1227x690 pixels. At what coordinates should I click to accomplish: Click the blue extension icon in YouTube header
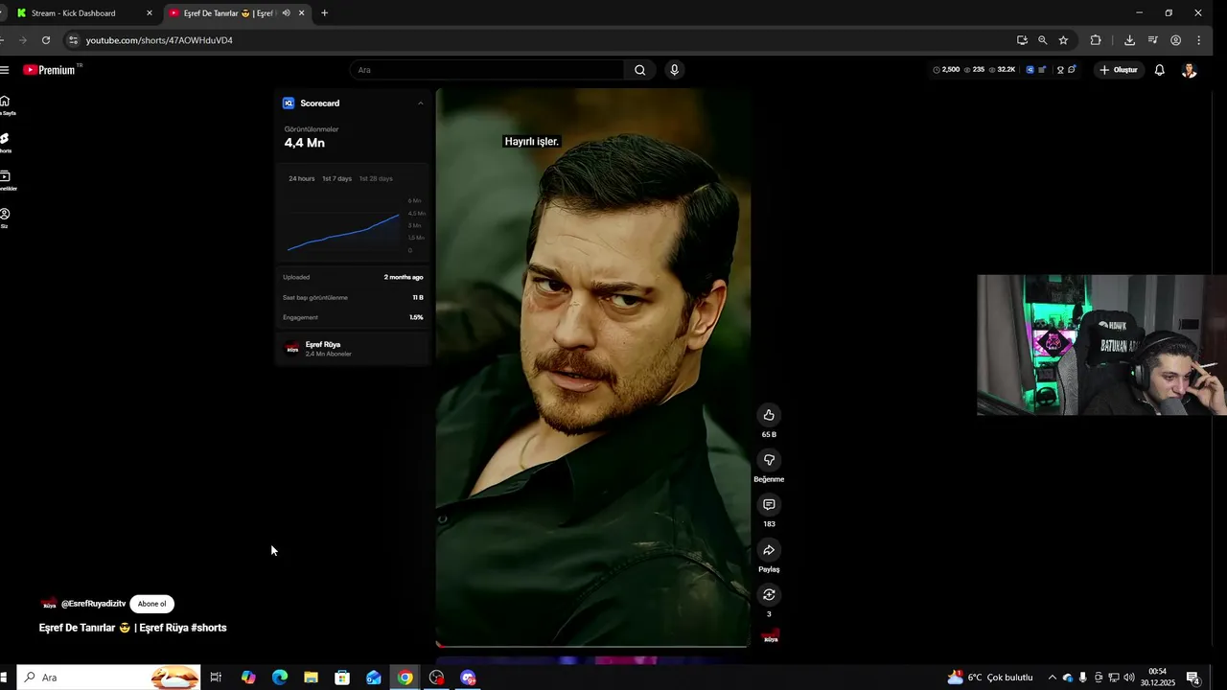tap(1030, 70)
